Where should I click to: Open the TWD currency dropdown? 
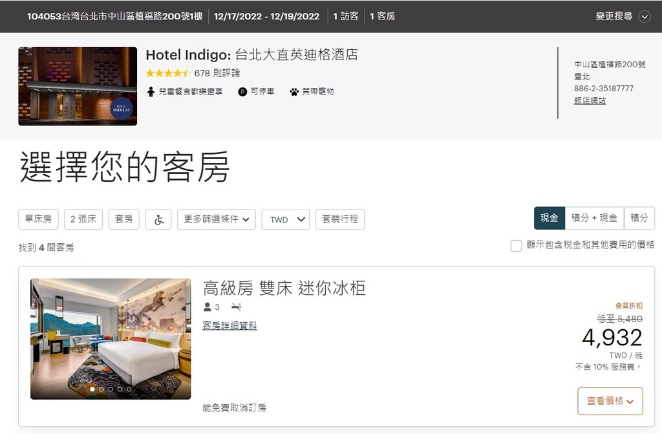(285, 219)
